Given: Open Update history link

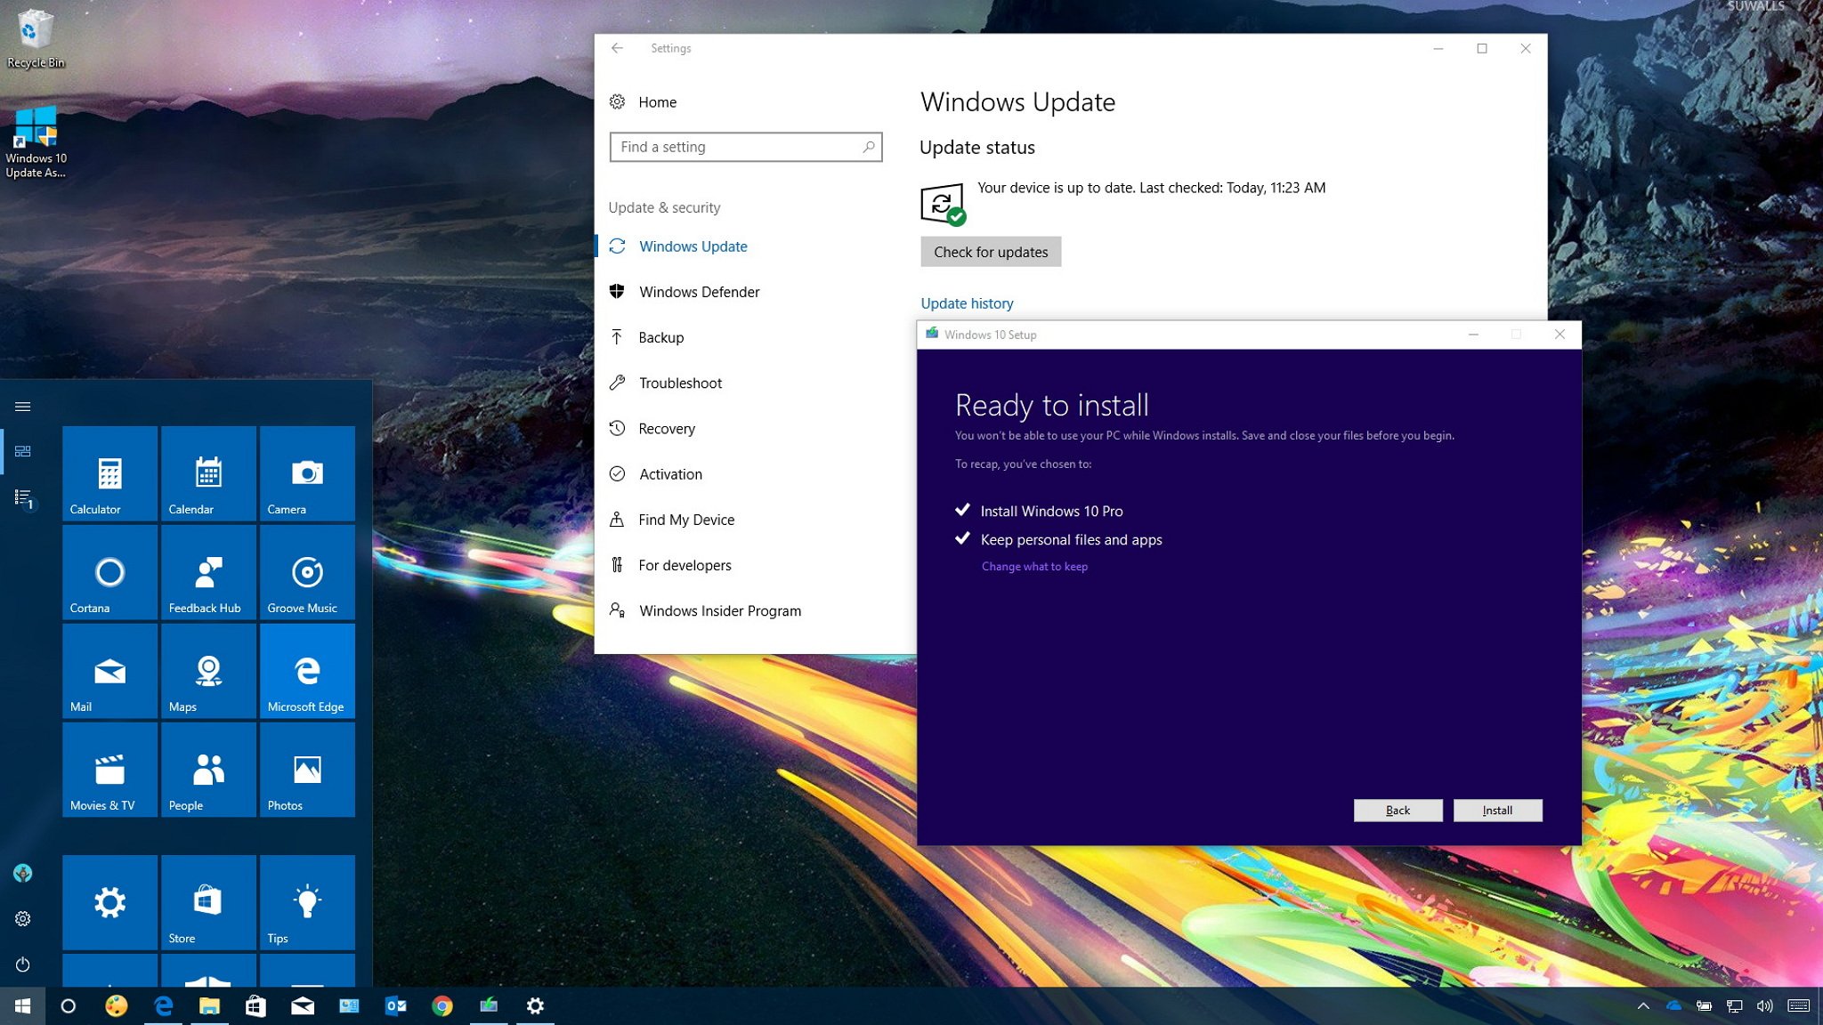Looking at the screenshot, I should pyautogui.click(x=967, y=303).
